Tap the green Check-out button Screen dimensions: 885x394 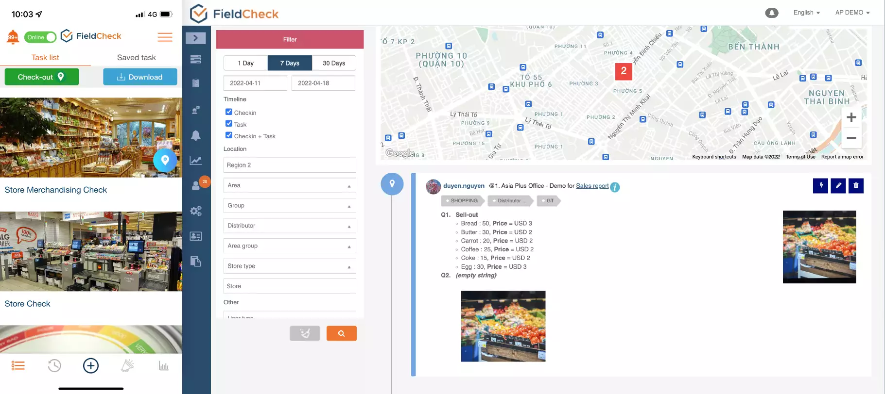42,77
